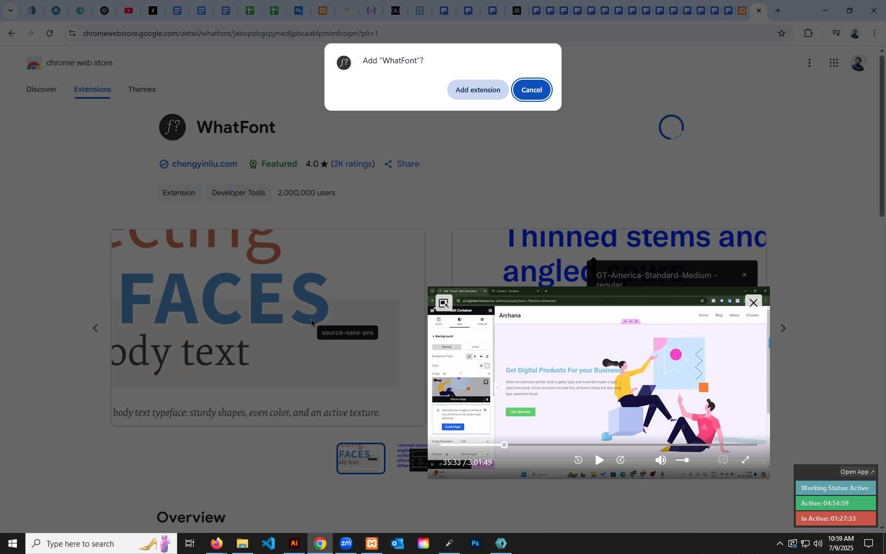Open the Windows notification center

point(869,543)
